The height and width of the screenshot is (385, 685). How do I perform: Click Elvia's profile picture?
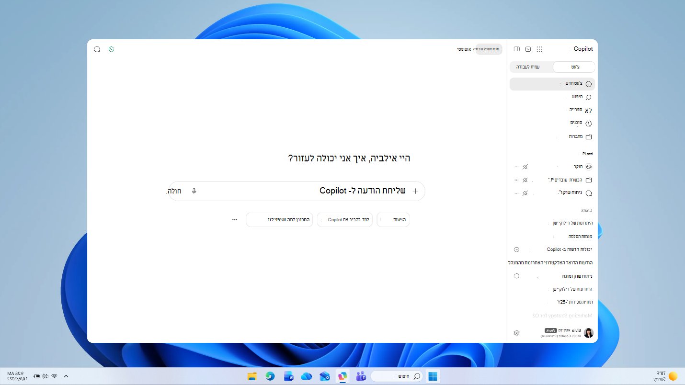coord(589,333)
